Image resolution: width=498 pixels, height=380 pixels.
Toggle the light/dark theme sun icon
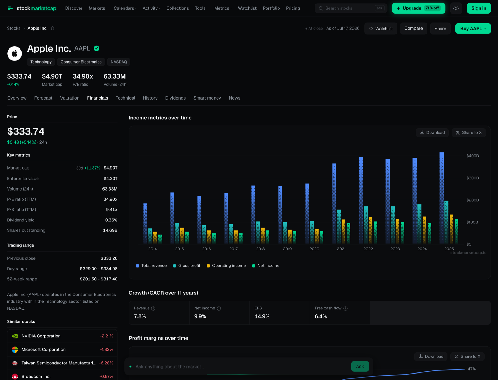(x=456, y=8)
